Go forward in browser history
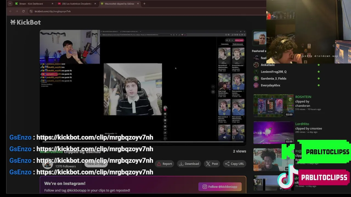 [17, 11]
